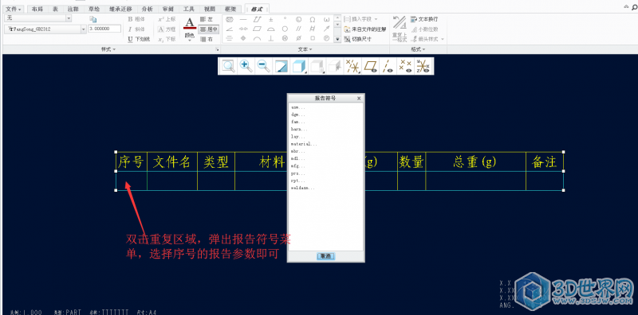Click the 取消 button in dialog
This screenshot has width=638, height=315.
[325, 256]
